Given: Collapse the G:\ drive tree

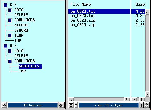Looking at the screenshot, I should 5,5.
